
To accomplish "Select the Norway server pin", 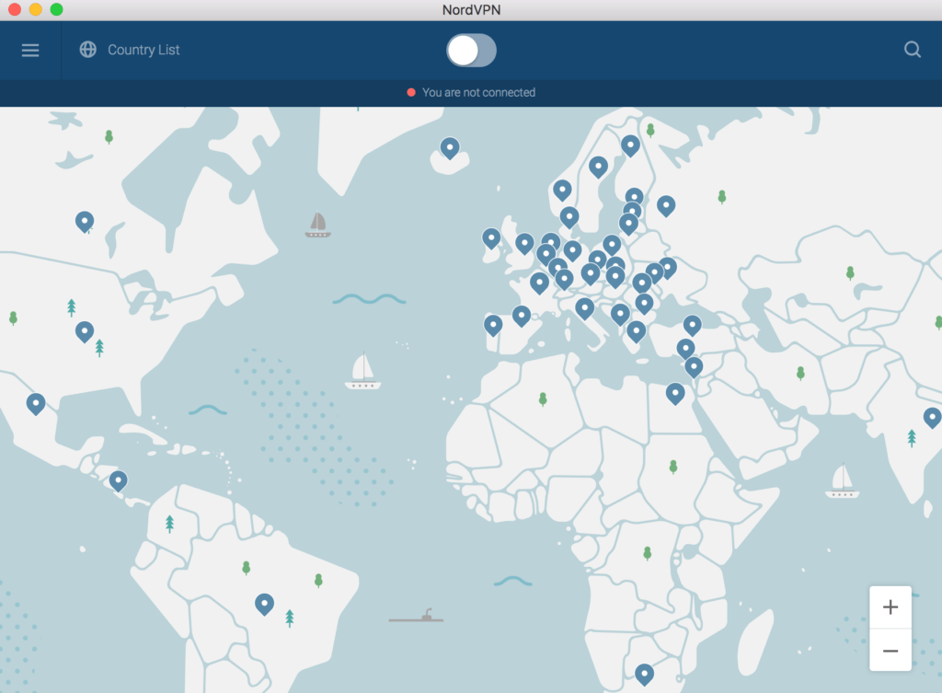I will pos(562,191).
